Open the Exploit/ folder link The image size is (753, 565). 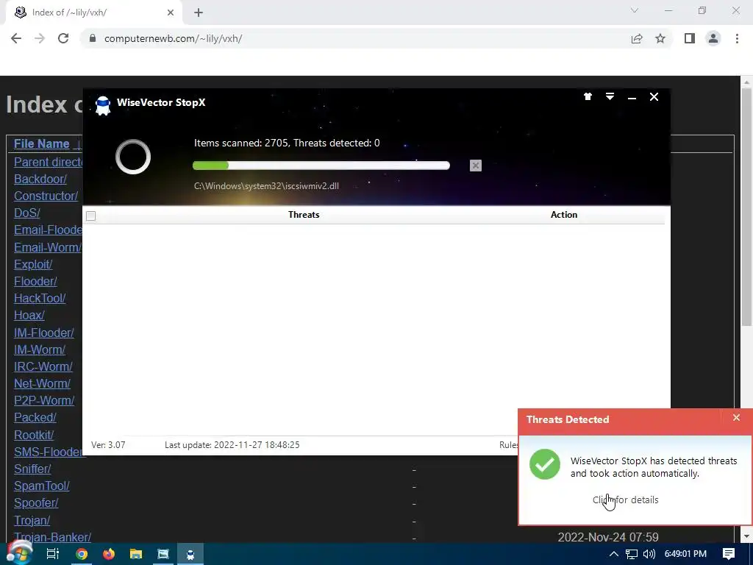coord(33,264)
